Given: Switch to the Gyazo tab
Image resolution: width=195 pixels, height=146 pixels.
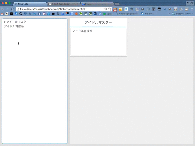Looking at the screenshot, I should point(97,4).
